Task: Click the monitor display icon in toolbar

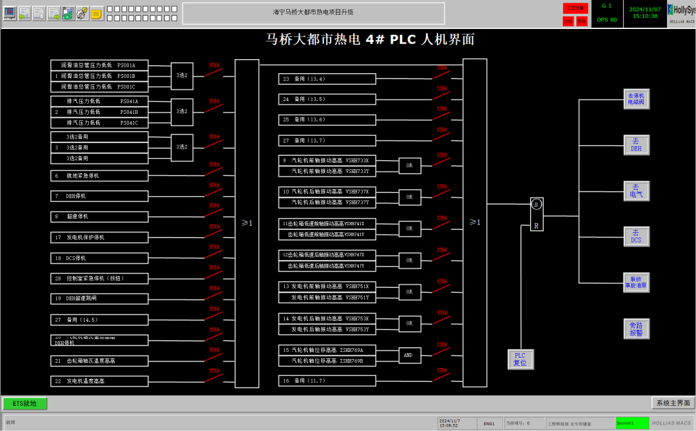Action: (10, 13)
